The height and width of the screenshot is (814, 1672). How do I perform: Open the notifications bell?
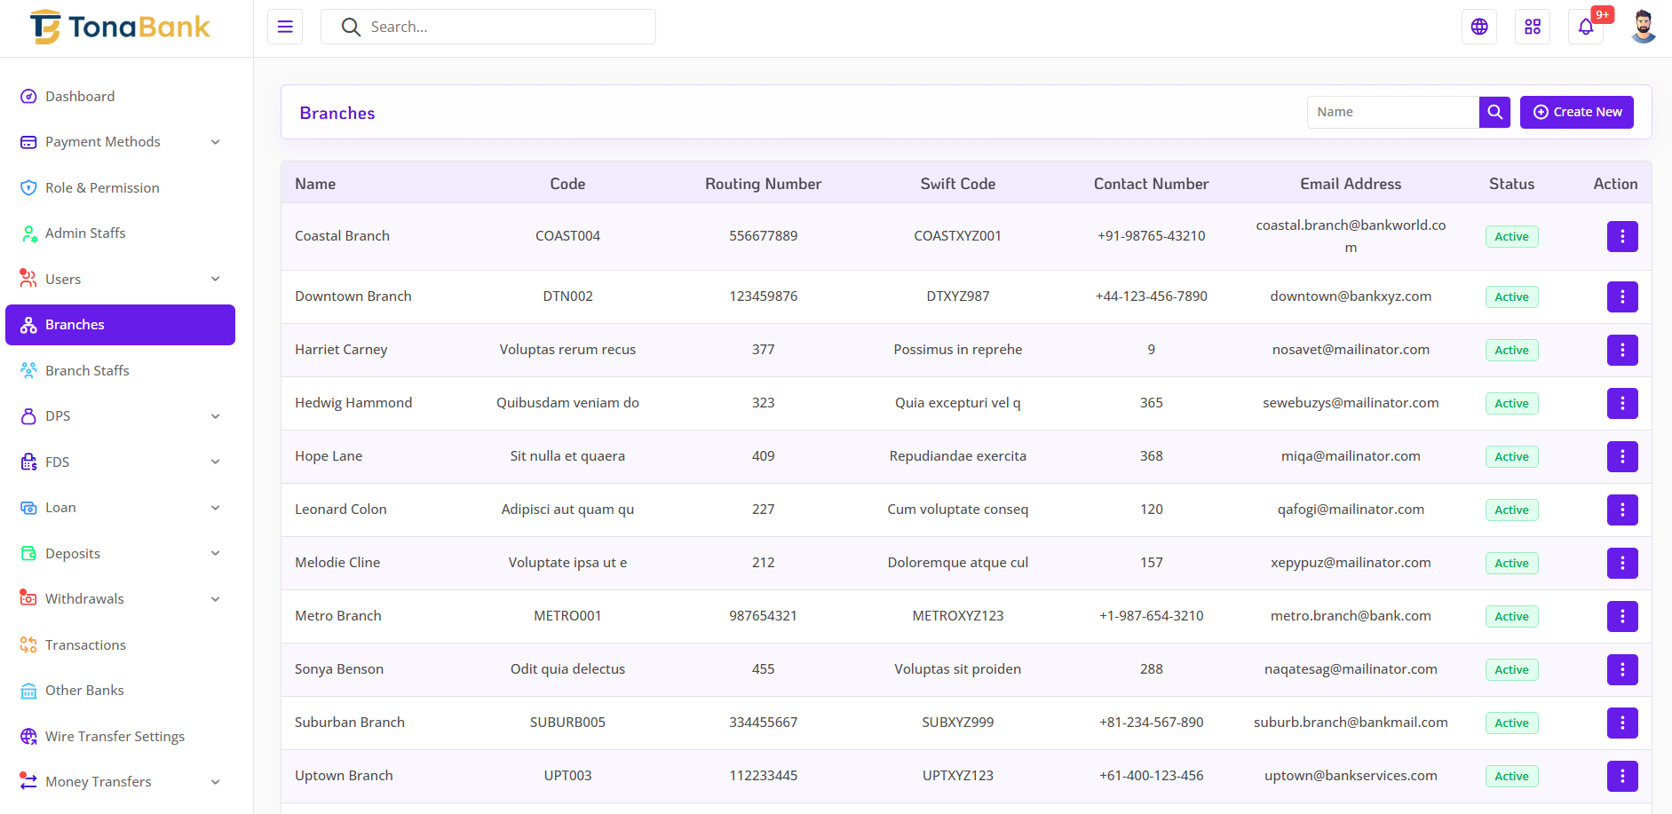tap(1586, 27)
